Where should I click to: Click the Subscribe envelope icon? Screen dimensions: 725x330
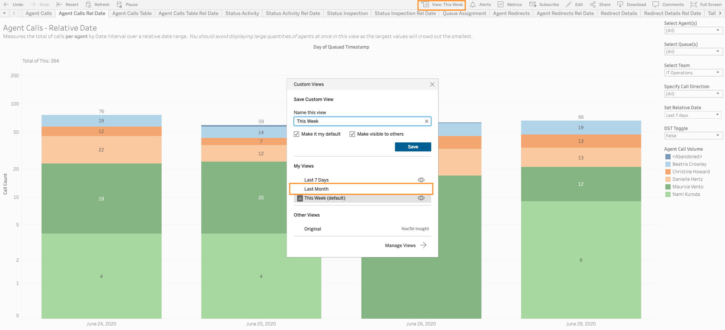click(532, 5)
